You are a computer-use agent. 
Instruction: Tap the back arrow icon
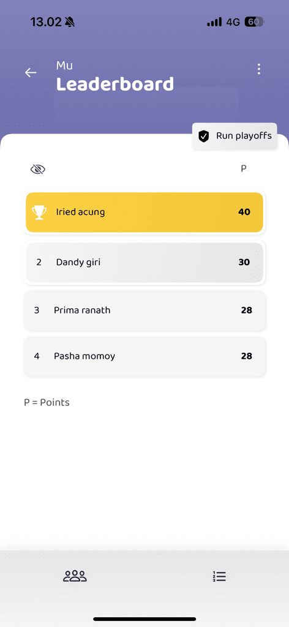click(31, 72)
